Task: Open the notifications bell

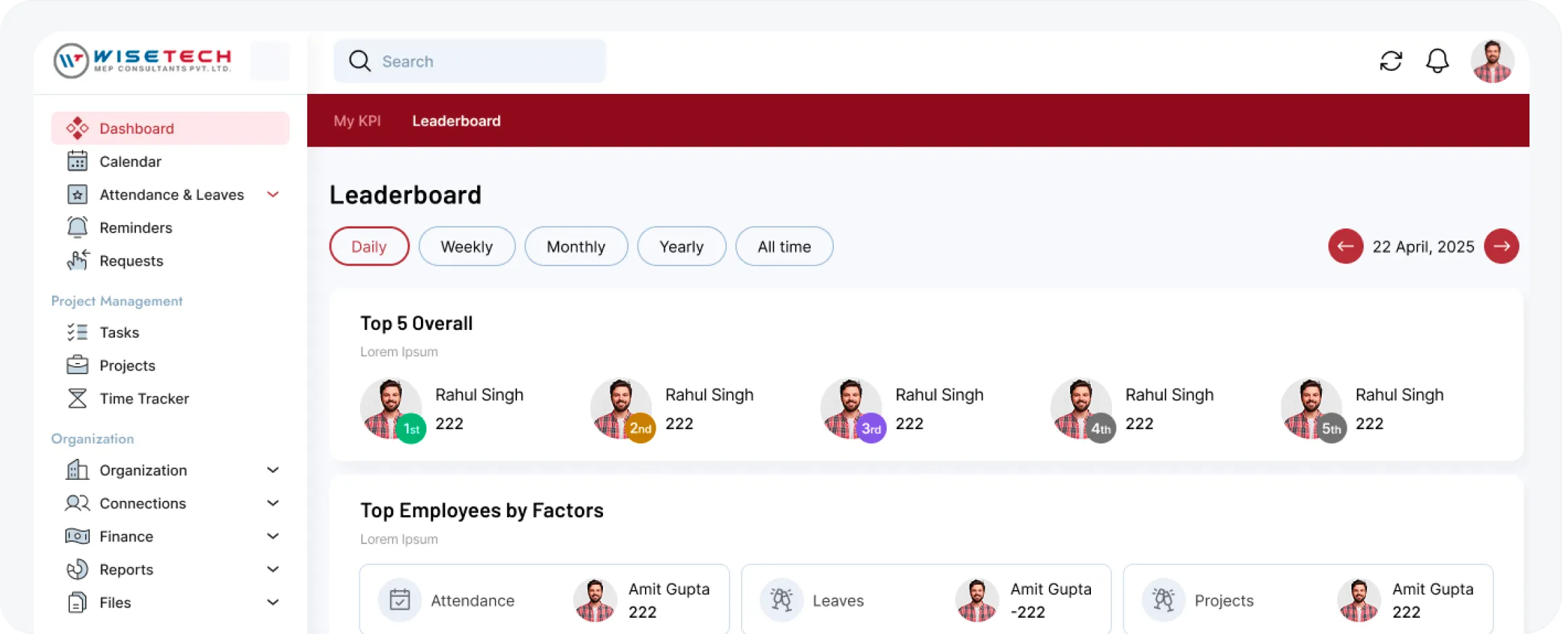Action: (x=1437, y=62)
